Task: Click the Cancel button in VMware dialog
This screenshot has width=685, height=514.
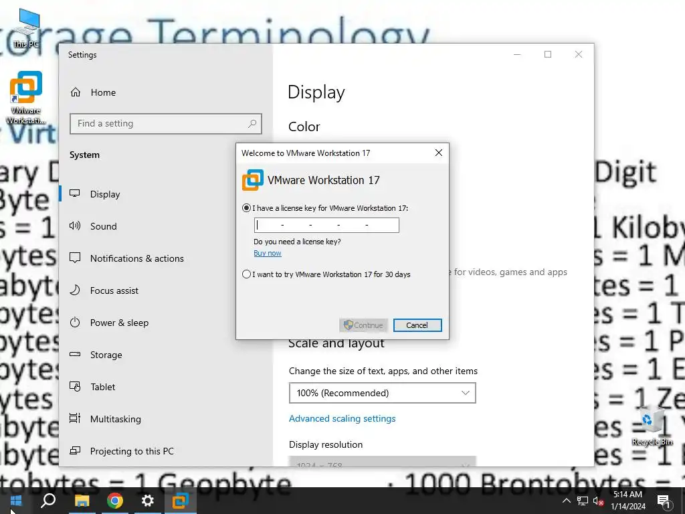Action: coord(417,325)
